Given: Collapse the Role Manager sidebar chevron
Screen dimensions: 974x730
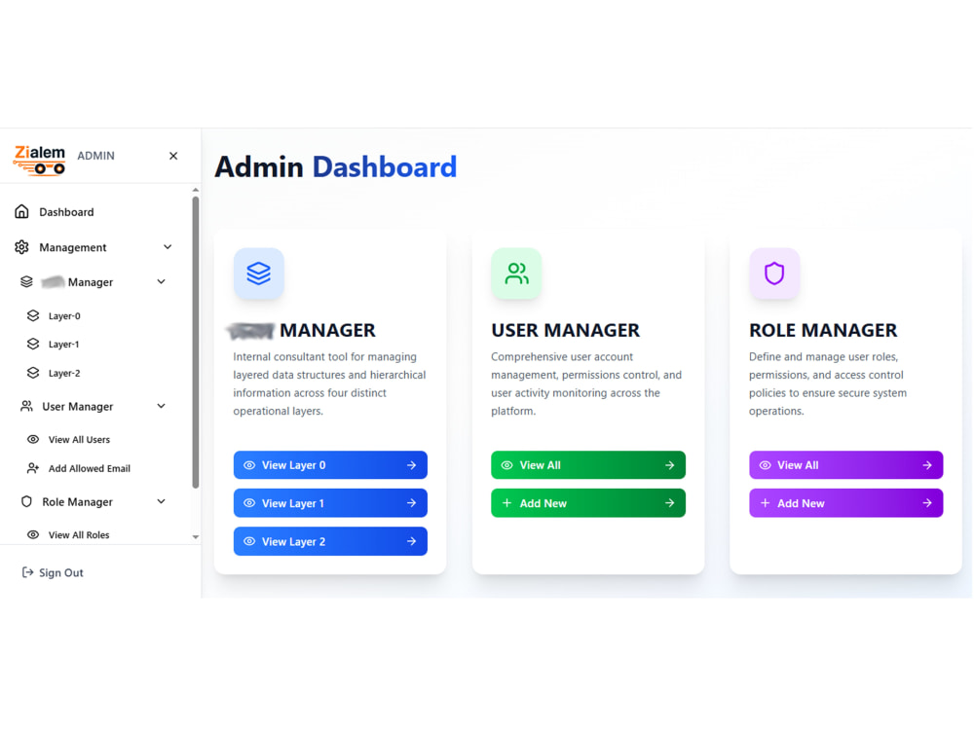Looking at the screenshot, I should tap(162, 501).
